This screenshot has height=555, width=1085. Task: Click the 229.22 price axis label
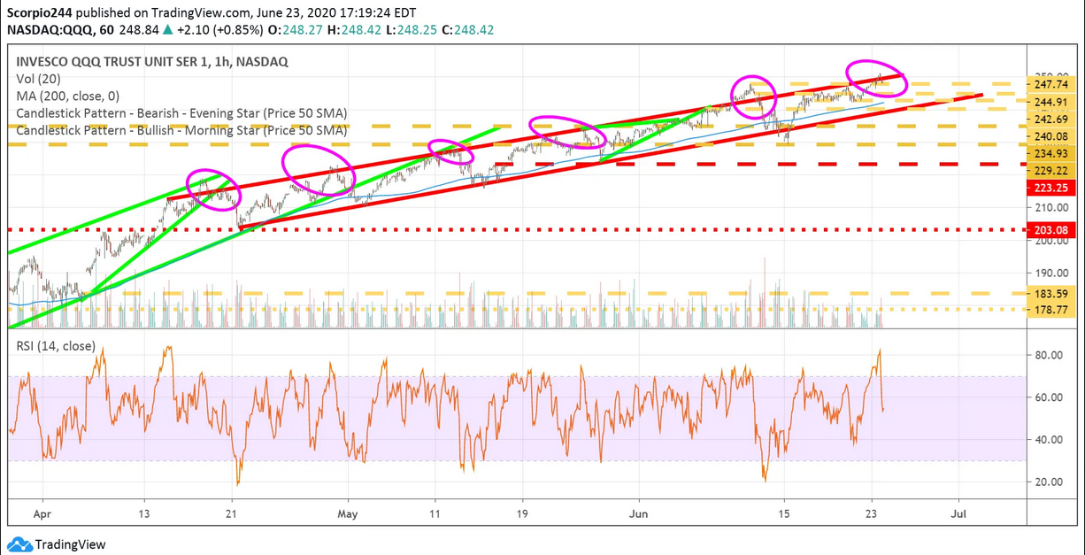(x=1053, y=170)
